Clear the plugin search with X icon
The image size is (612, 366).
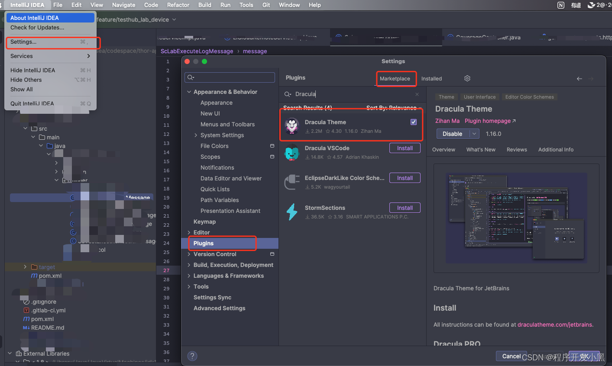tap(417, 94)
